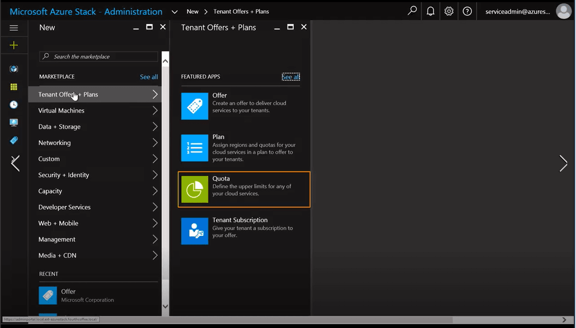576x328 pixels.
Task: Expand the Developer Services chevron
Action: coord(155,207)
